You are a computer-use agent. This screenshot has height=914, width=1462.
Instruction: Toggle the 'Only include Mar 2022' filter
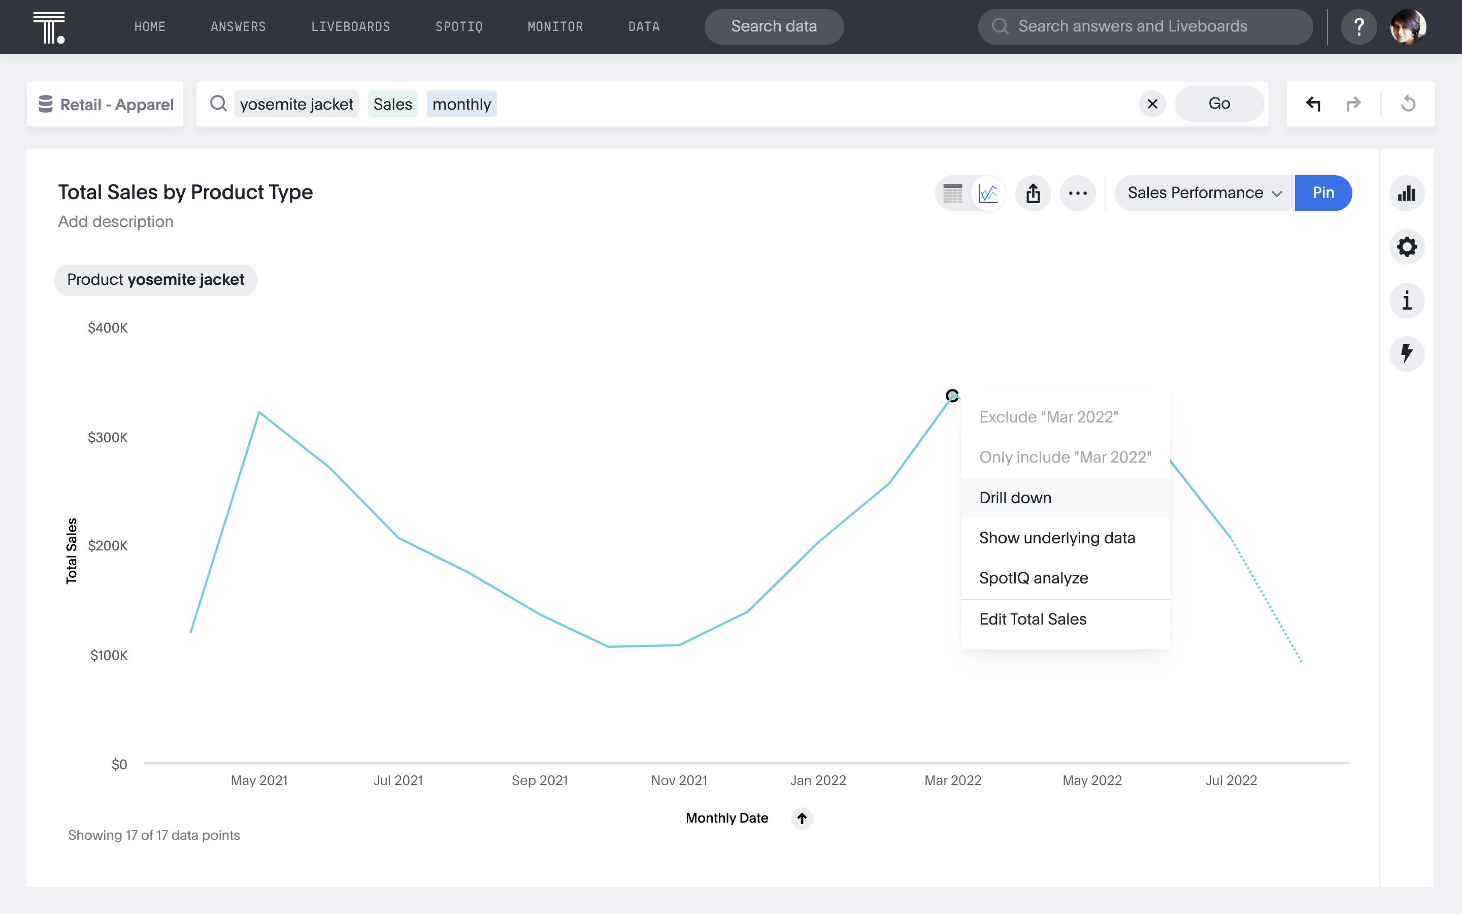(1065, 457)
